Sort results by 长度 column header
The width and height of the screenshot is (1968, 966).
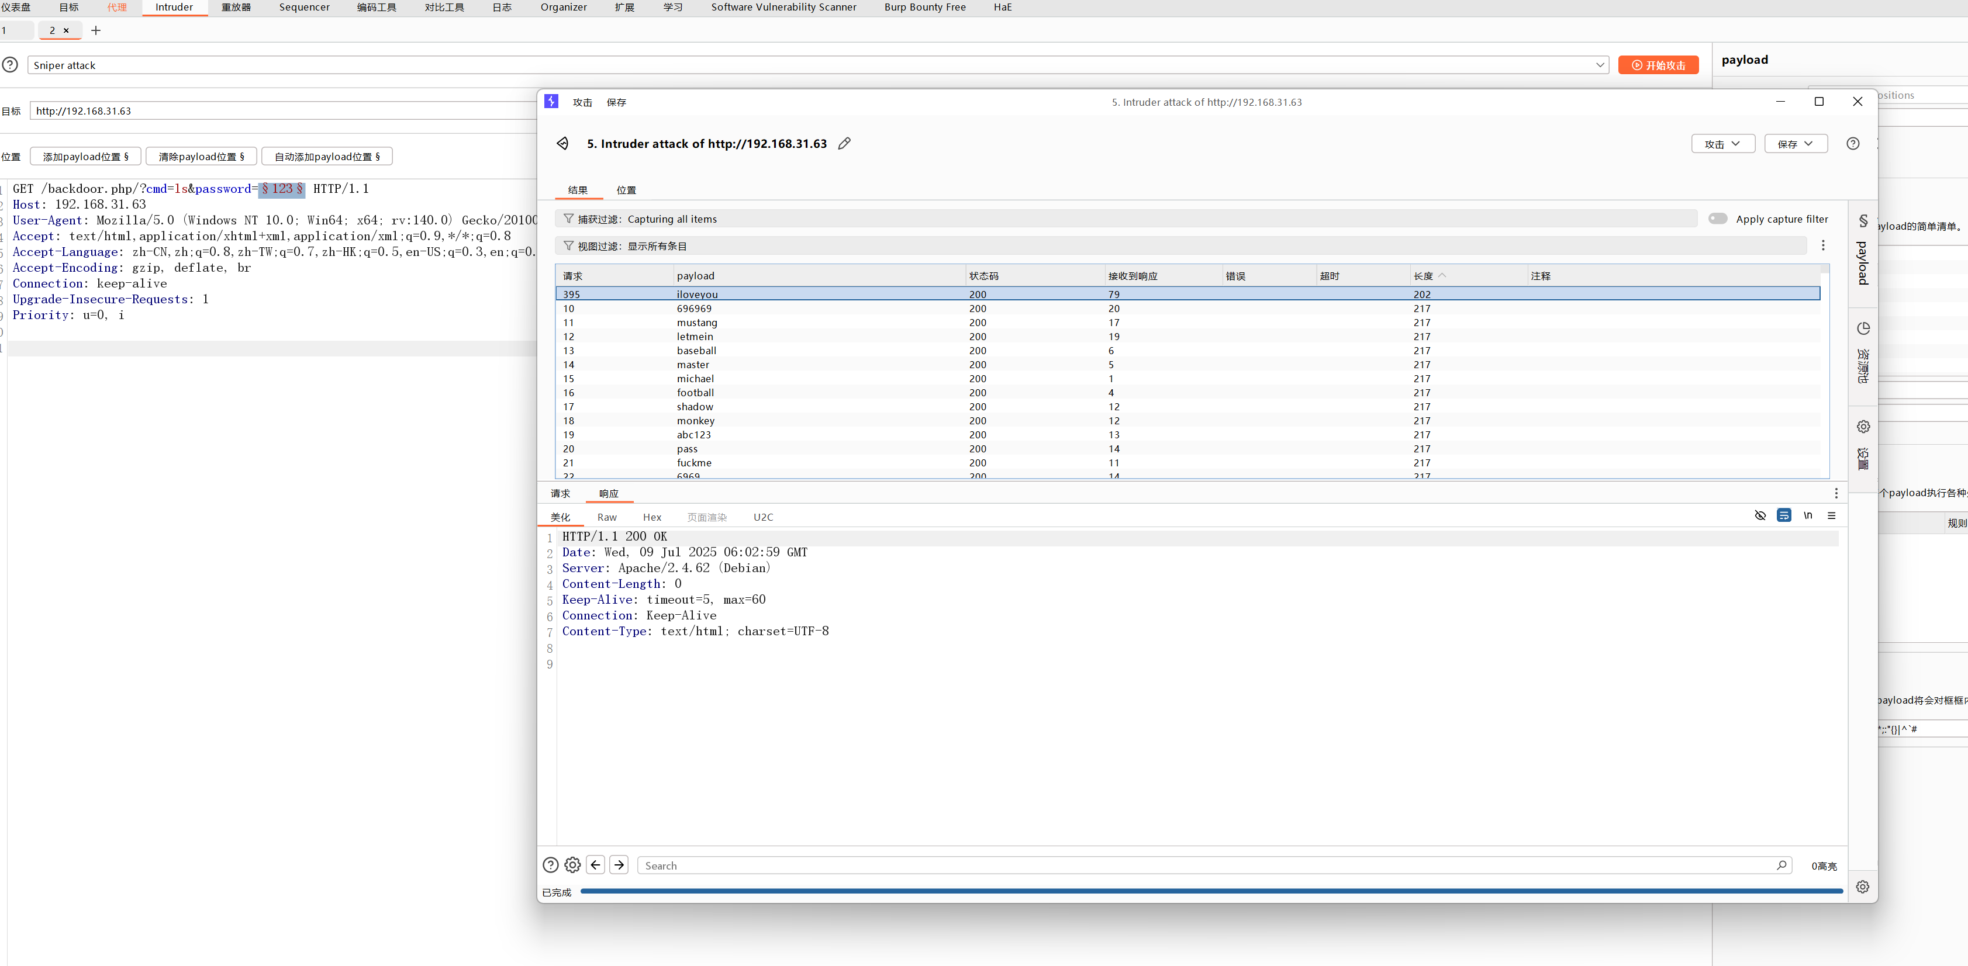1467,276
